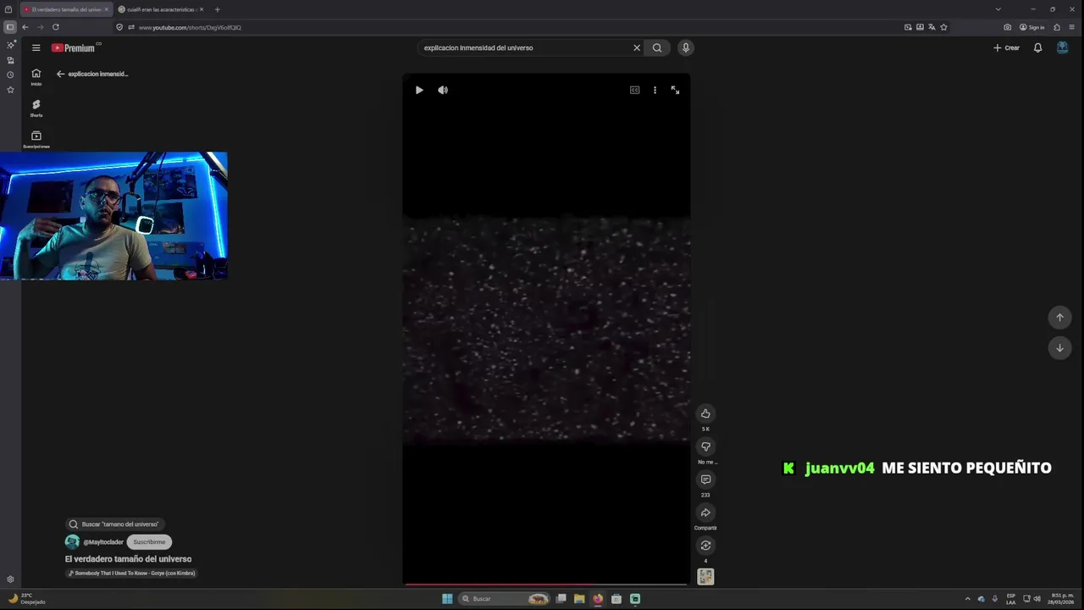Open bookmarks star in browser sidebar

click(10, 90)
